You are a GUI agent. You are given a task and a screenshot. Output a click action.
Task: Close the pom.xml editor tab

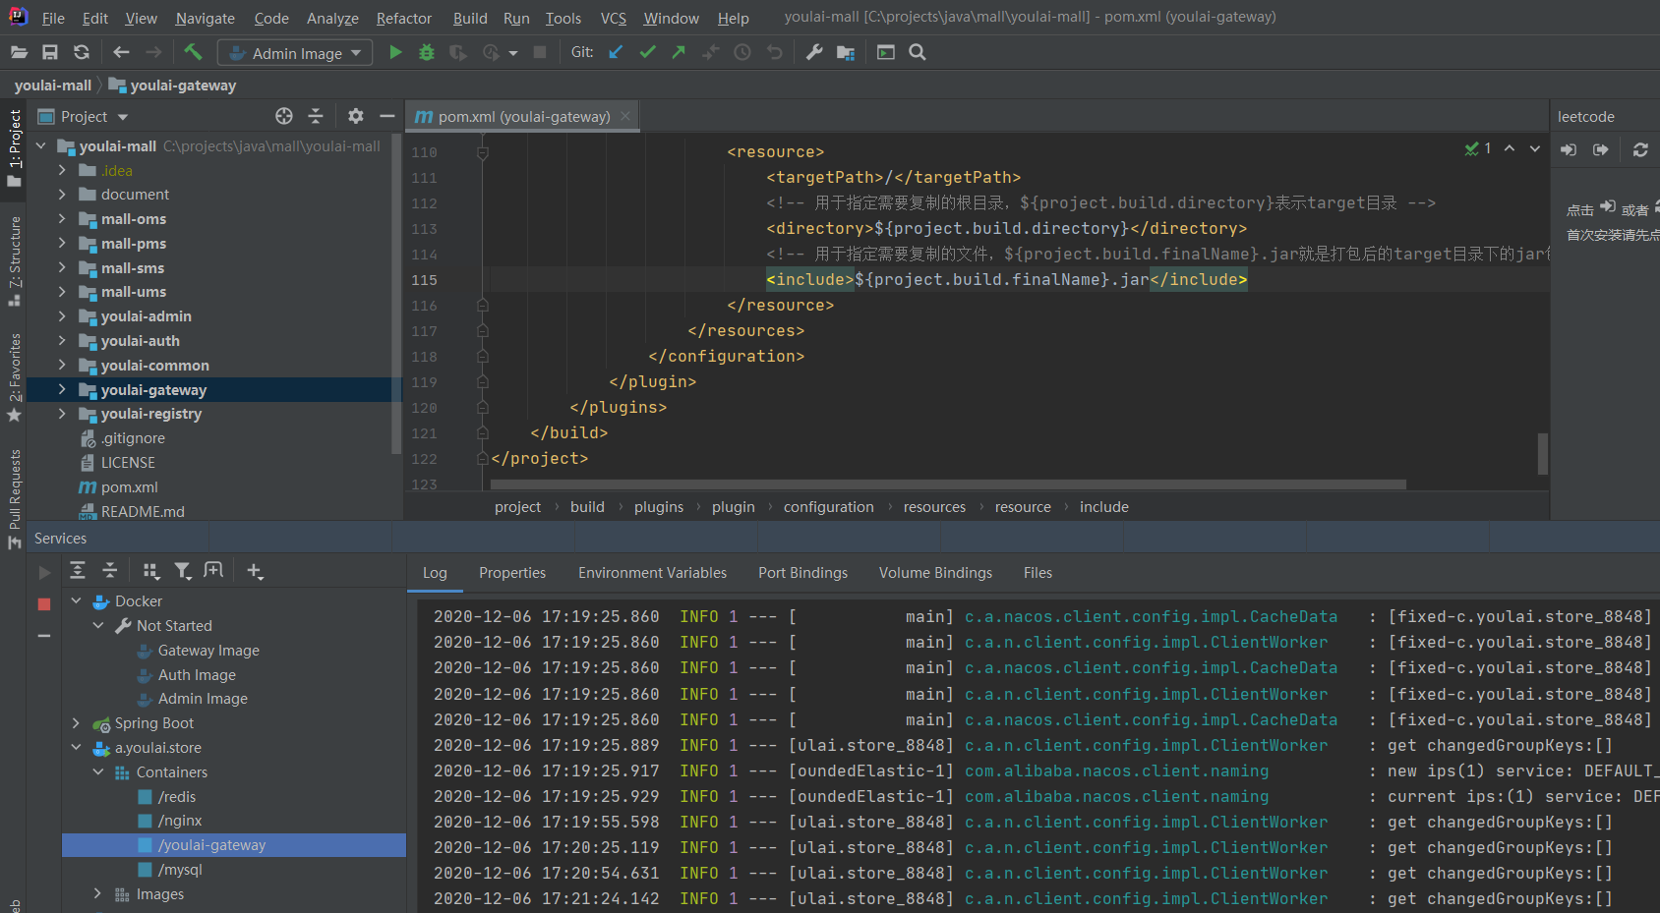[x=625, y=116]
